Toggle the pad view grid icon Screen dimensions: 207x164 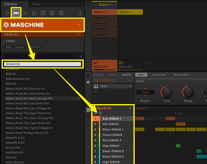point(100,113)
